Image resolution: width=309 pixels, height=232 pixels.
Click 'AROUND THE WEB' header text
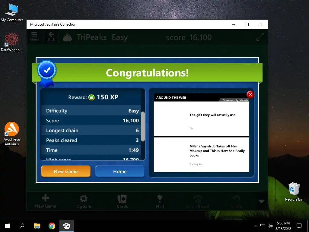click(x=171, y=98)
